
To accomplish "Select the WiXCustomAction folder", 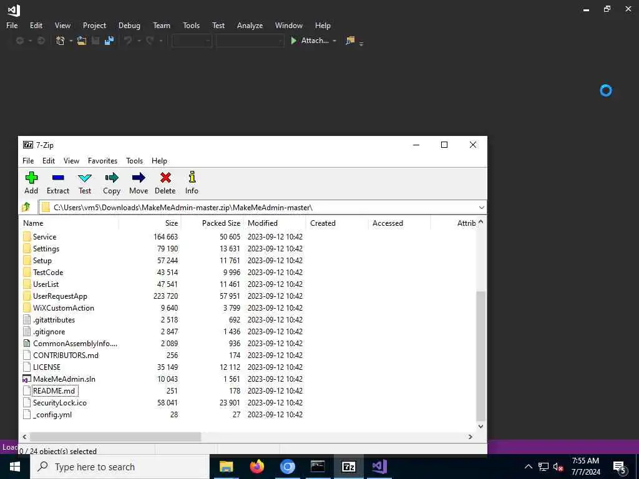I will [x=63, y=308].
